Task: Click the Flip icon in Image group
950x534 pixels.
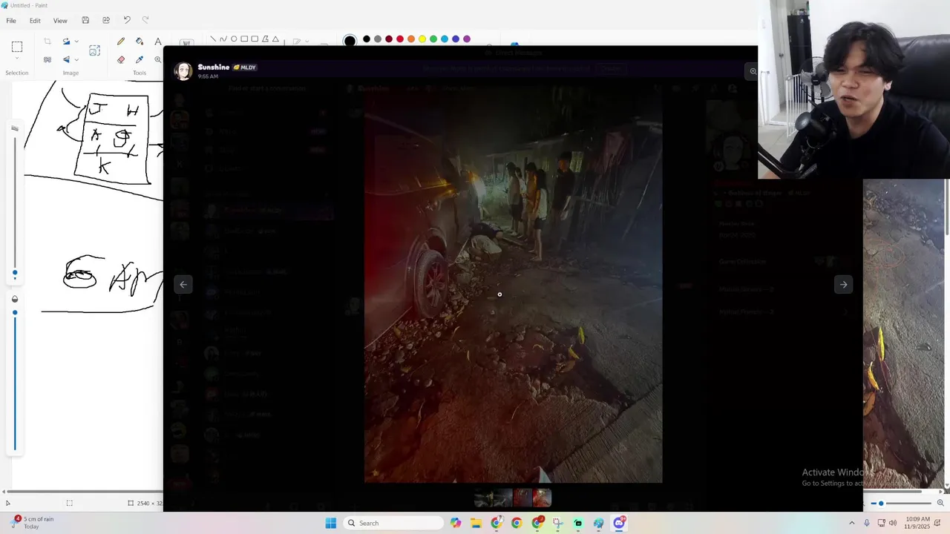Action: click(66, 59)
